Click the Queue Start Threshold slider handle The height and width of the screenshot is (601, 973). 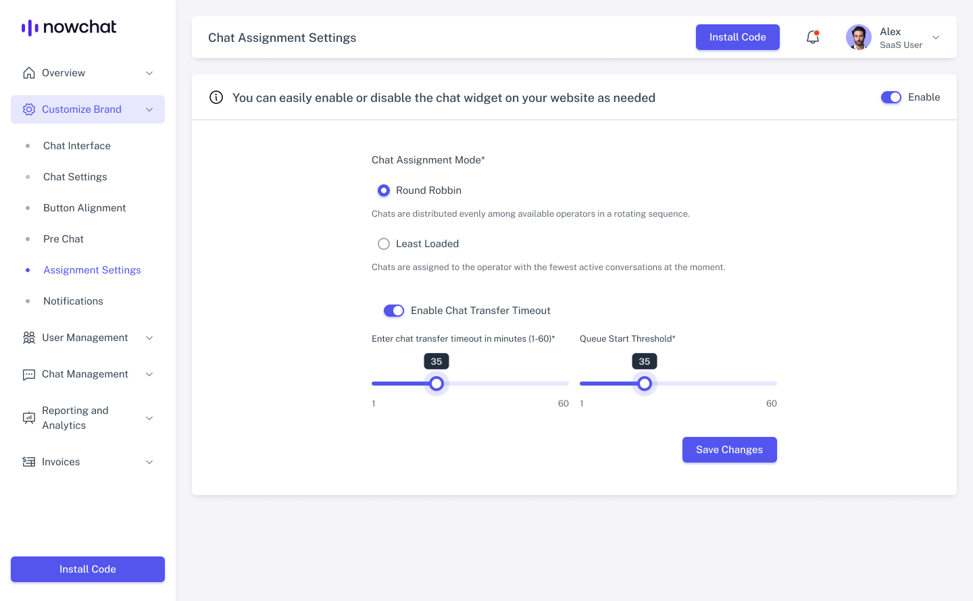point(645,384)
